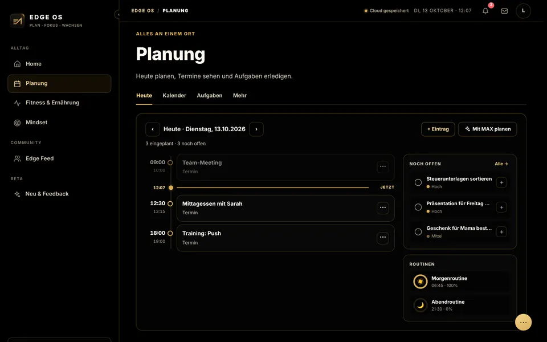Schedule Steuerunterlagen sortieren with plus button
The image size is (547, 342).
click(501, 182)
